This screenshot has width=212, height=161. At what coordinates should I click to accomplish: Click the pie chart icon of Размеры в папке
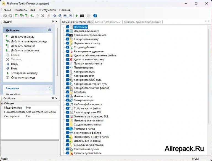coord(71,128)
